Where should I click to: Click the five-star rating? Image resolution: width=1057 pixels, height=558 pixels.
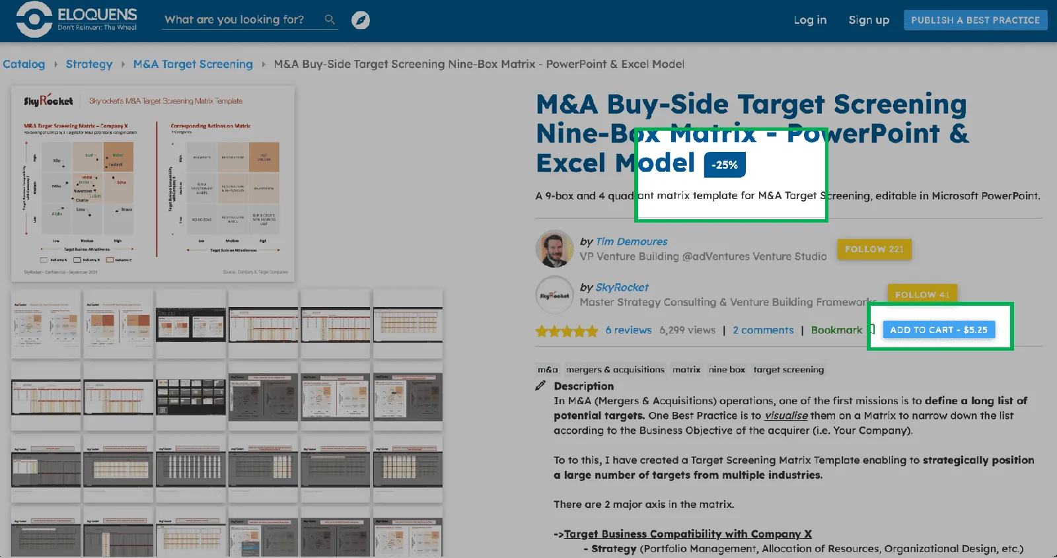tap(567, 331)
